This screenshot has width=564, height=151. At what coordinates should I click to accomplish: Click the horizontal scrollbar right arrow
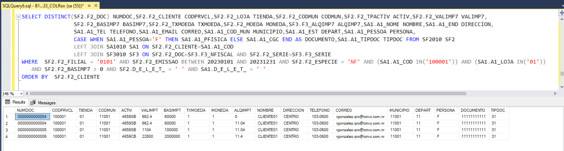tap(556, 93)
